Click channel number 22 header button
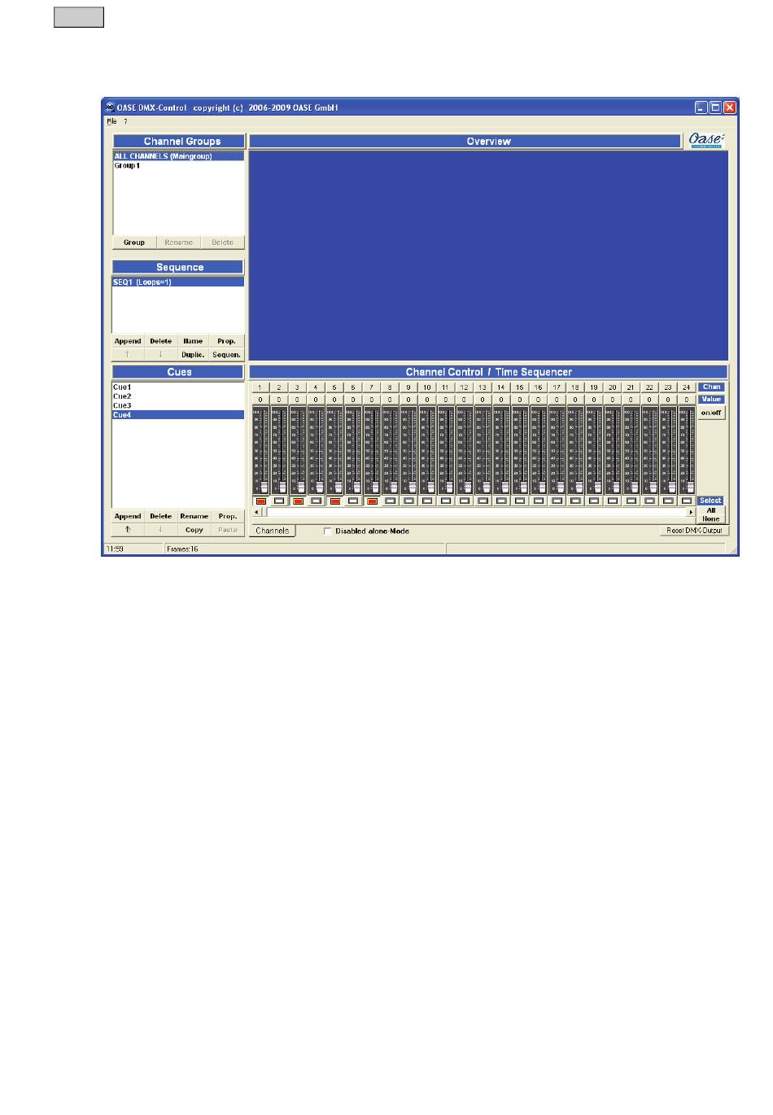The height and width of the screenshot is (1115, 773). pos(649,387)
